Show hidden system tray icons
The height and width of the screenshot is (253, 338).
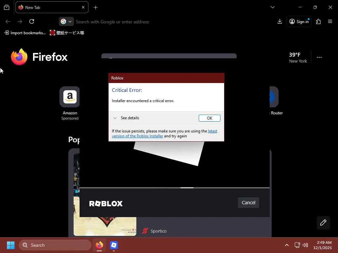click(287, 245)
